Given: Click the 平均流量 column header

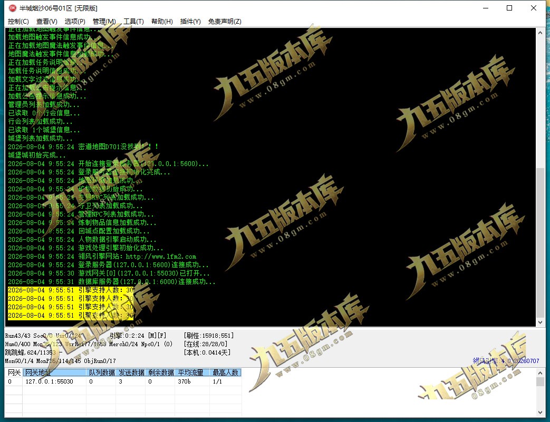Looking at the screenshot, I should (x=192, y=372).
